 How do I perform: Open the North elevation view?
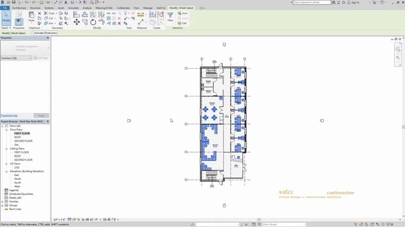(x=17, y=179)
